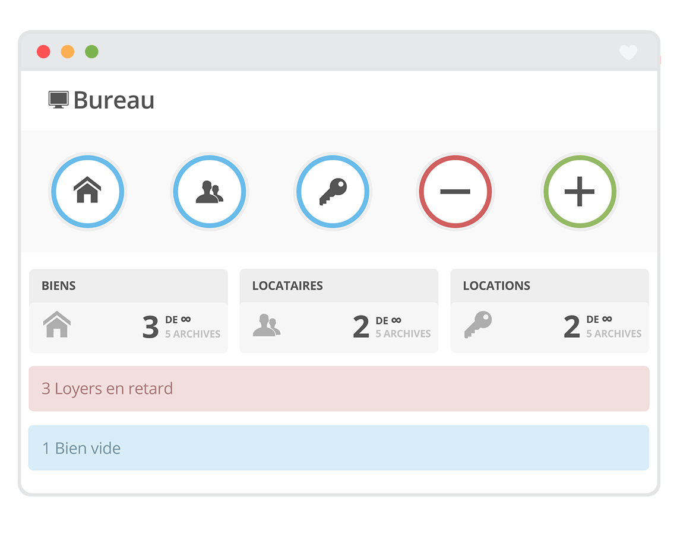Open the Locations card header
The height and width of the screenshot is (534, 677).
pyautogui.click(x=549, y=286)
